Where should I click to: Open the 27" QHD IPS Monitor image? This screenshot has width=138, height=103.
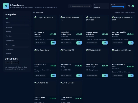tap(45, 23)
